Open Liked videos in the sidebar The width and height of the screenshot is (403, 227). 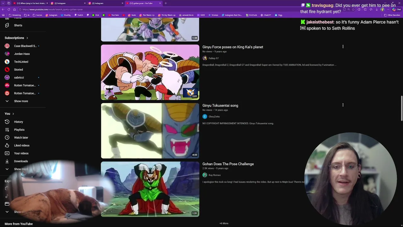coord(22,145)
